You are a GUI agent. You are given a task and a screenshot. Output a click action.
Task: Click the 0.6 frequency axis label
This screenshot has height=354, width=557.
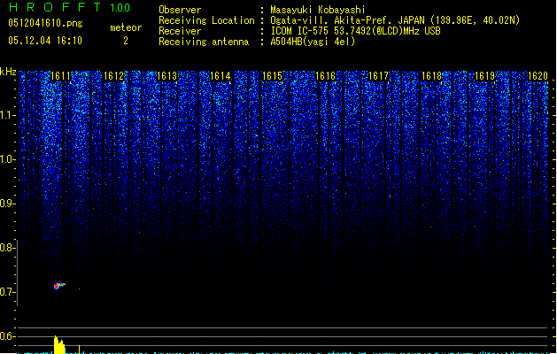[x=8, y=336]
